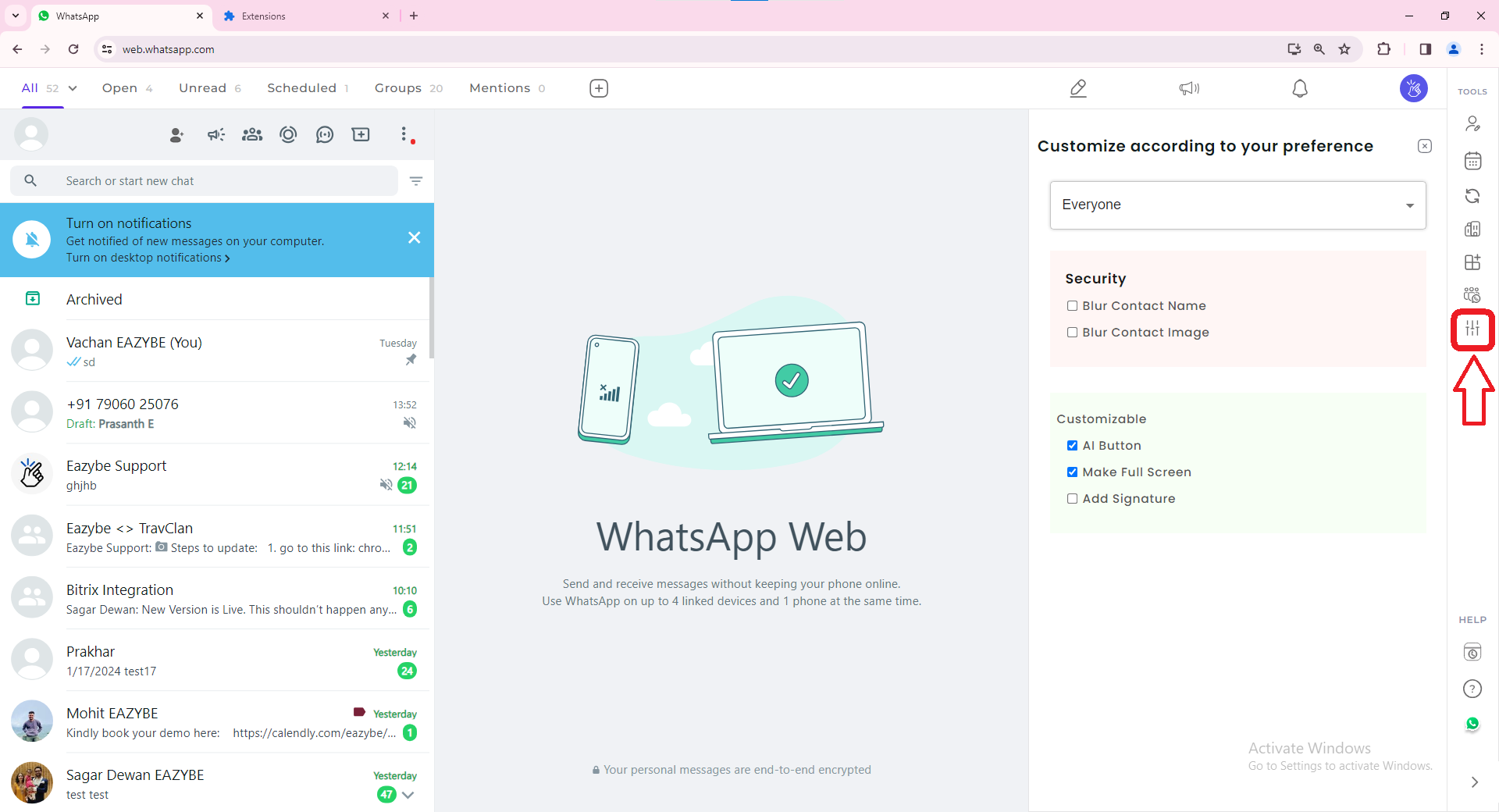
Task: Open a new browser tab
Action: click(x=414, y=16)
